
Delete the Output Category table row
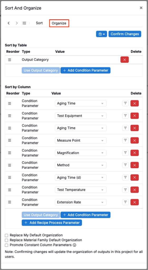(x=125, y=60)
